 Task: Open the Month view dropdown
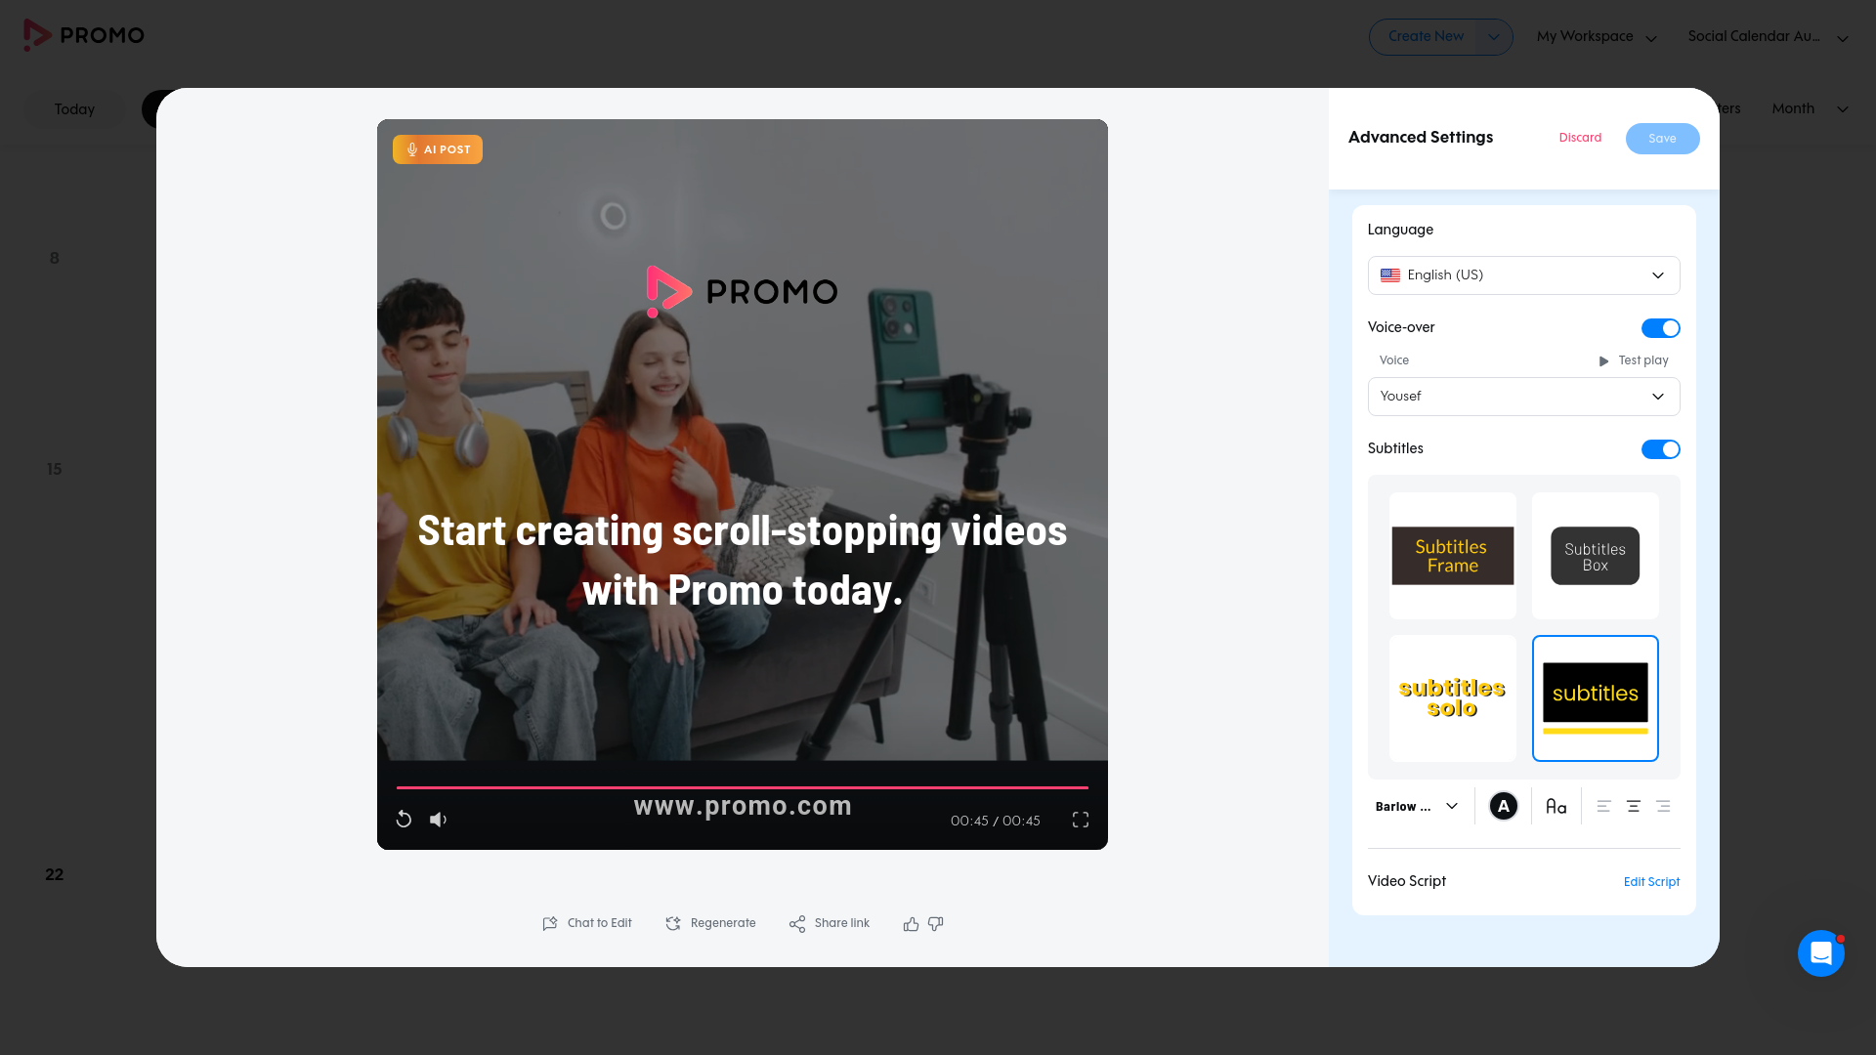pyautogui.click(x=1811, y=108)
